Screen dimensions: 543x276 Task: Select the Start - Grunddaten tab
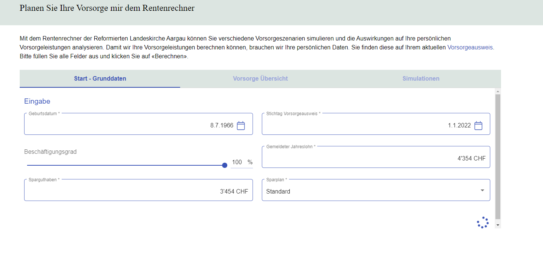click(x=100, y=79)
